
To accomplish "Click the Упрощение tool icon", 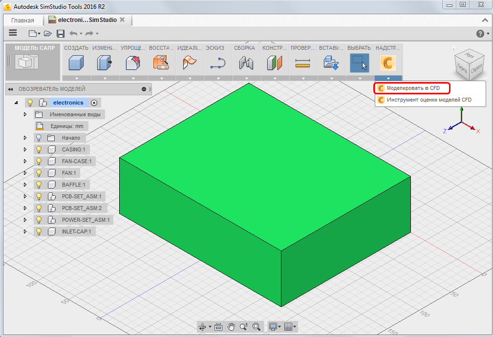I will tap(133, 62).
